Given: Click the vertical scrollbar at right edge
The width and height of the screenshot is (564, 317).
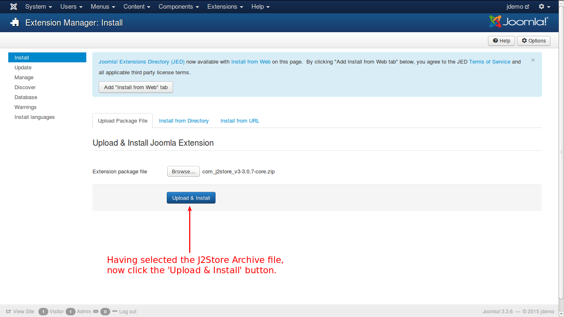Looking at the screenshot, I should coord(561,152).
